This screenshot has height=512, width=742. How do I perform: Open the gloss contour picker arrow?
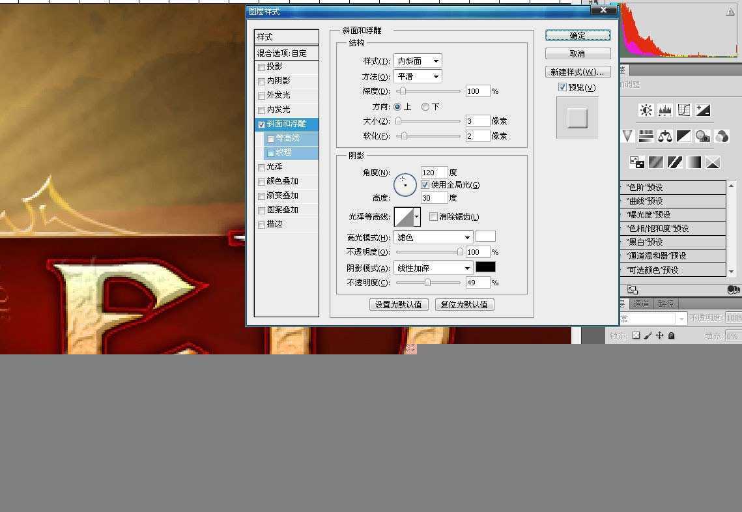(416, 217)
